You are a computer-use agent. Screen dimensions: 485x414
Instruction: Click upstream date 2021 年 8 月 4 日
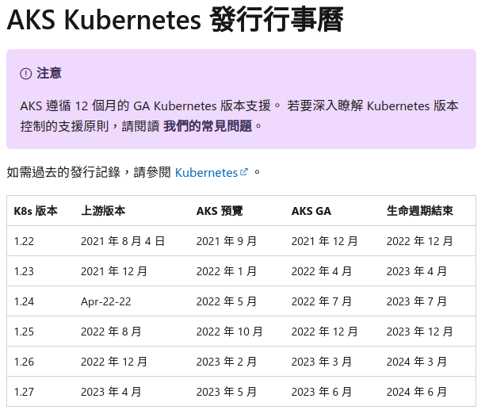[x=123, y=241]
